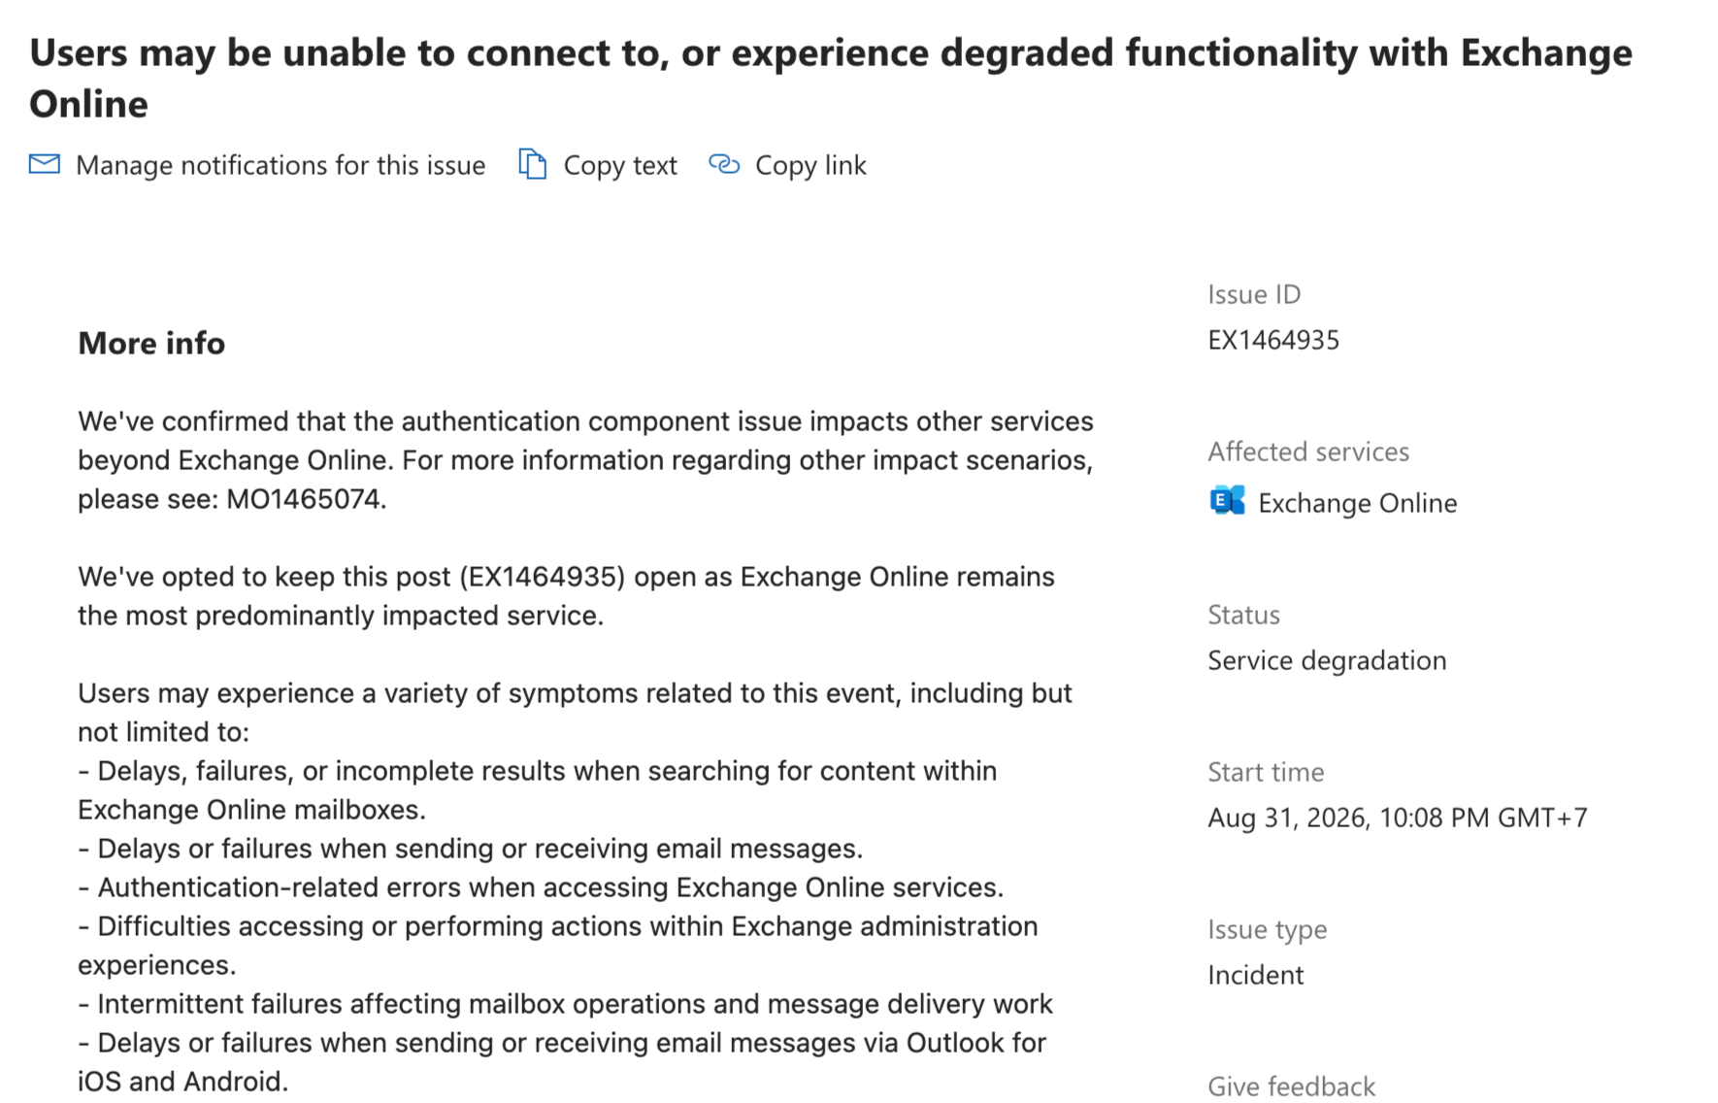
Task: Click the Give feedback label
Action: pyautogui.click(x=1291, y=1086)
